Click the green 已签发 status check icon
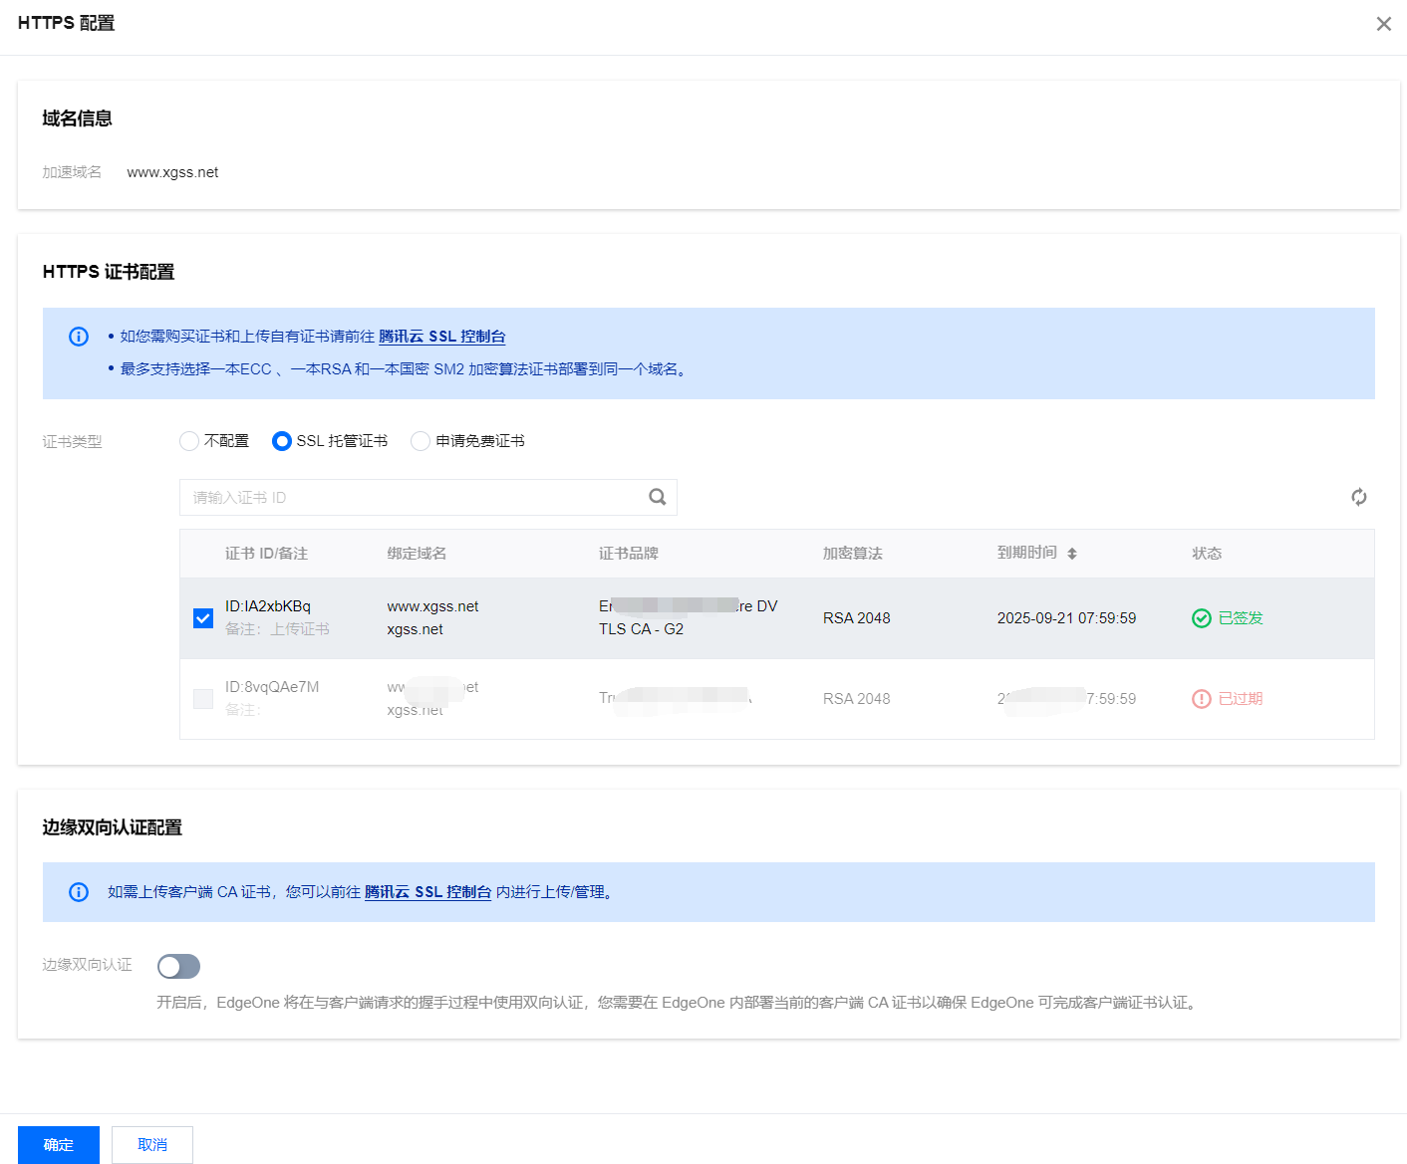The height and width of the screenshot is (1164, 1407). (1202, 618)
